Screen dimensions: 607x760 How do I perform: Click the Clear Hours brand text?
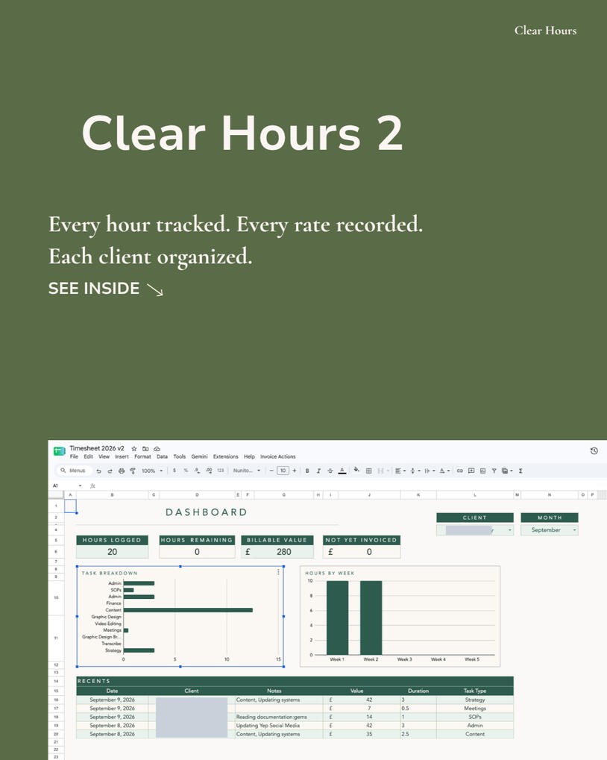[545, 31]
